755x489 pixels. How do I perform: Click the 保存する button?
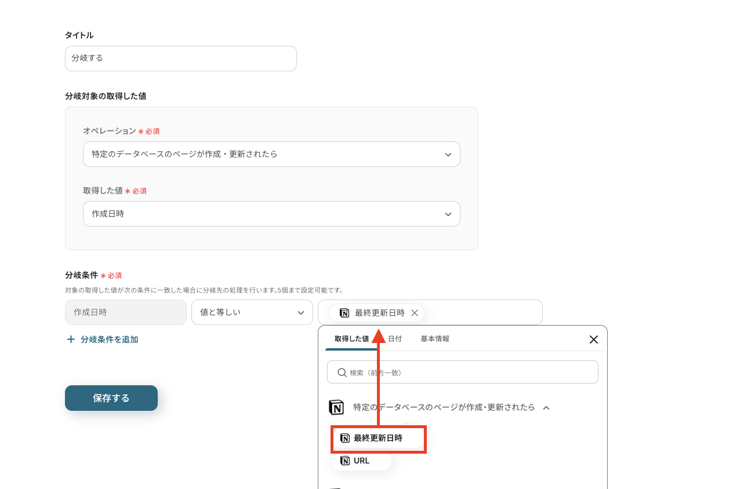(x=111, y=398)
